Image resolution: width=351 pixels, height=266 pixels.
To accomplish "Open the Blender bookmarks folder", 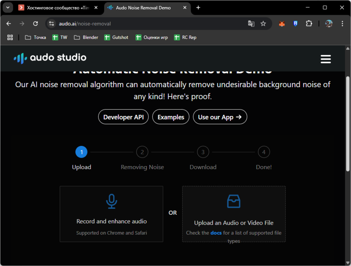I will pyautogui.click(x=86, y=37).
